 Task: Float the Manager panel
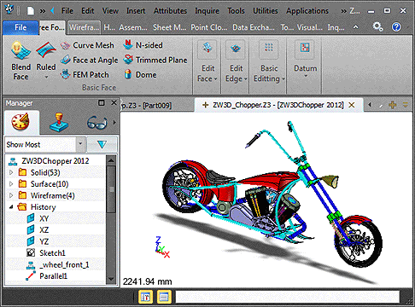coord(102,102)
